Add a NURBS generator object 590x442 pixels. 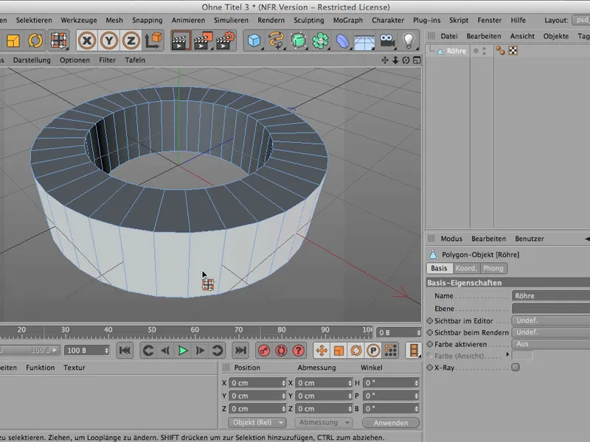tap(299, 41)
